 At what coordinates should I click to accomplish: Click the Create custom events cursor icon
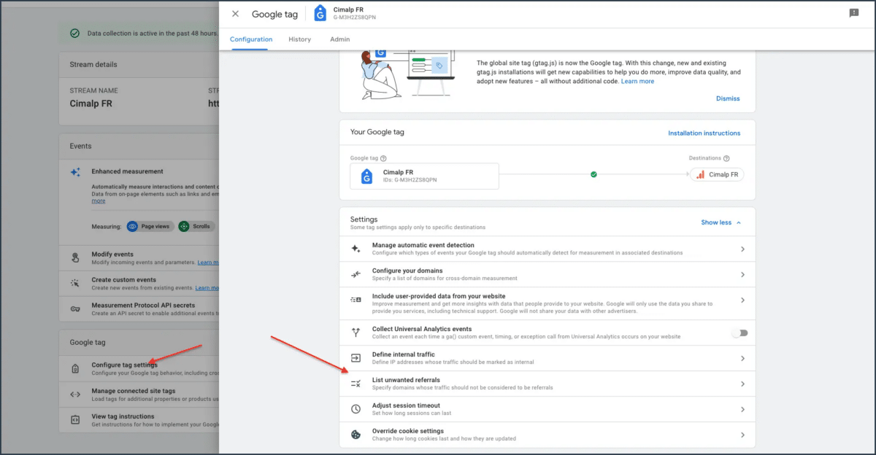click(x=75, y=283)
